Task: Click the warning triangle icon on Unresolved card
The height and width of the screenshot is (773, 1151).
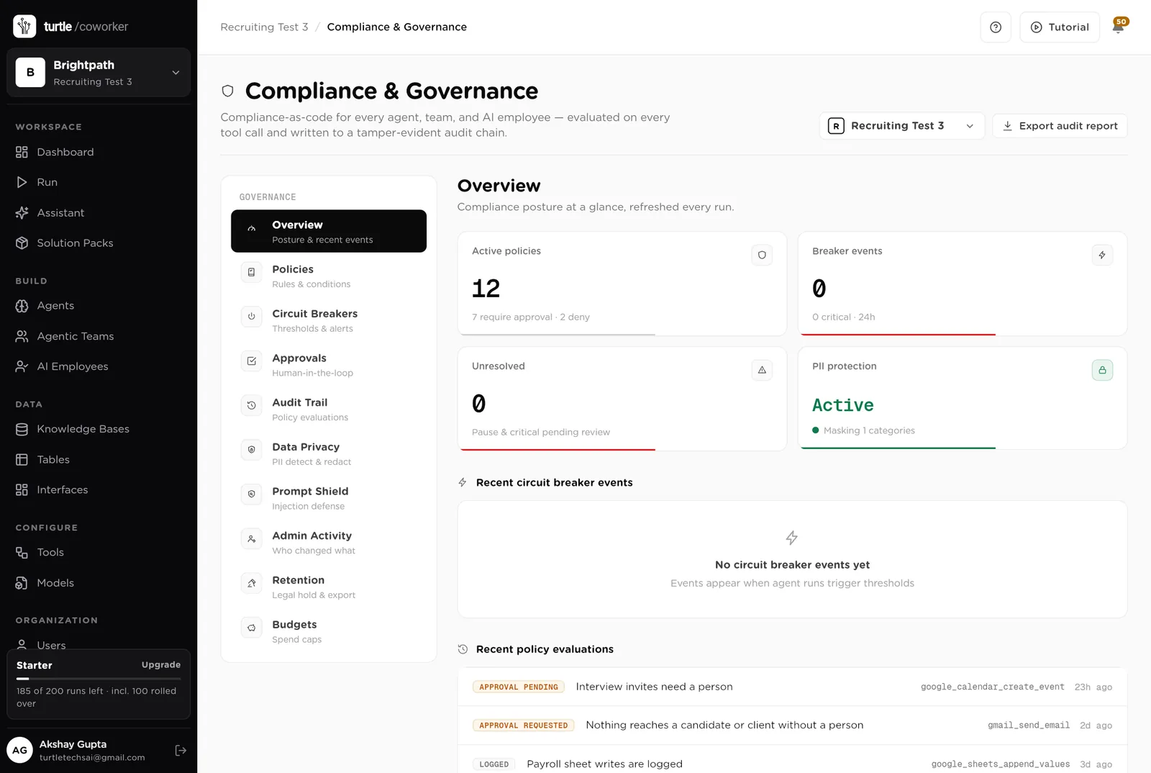Action: point(762,370)
